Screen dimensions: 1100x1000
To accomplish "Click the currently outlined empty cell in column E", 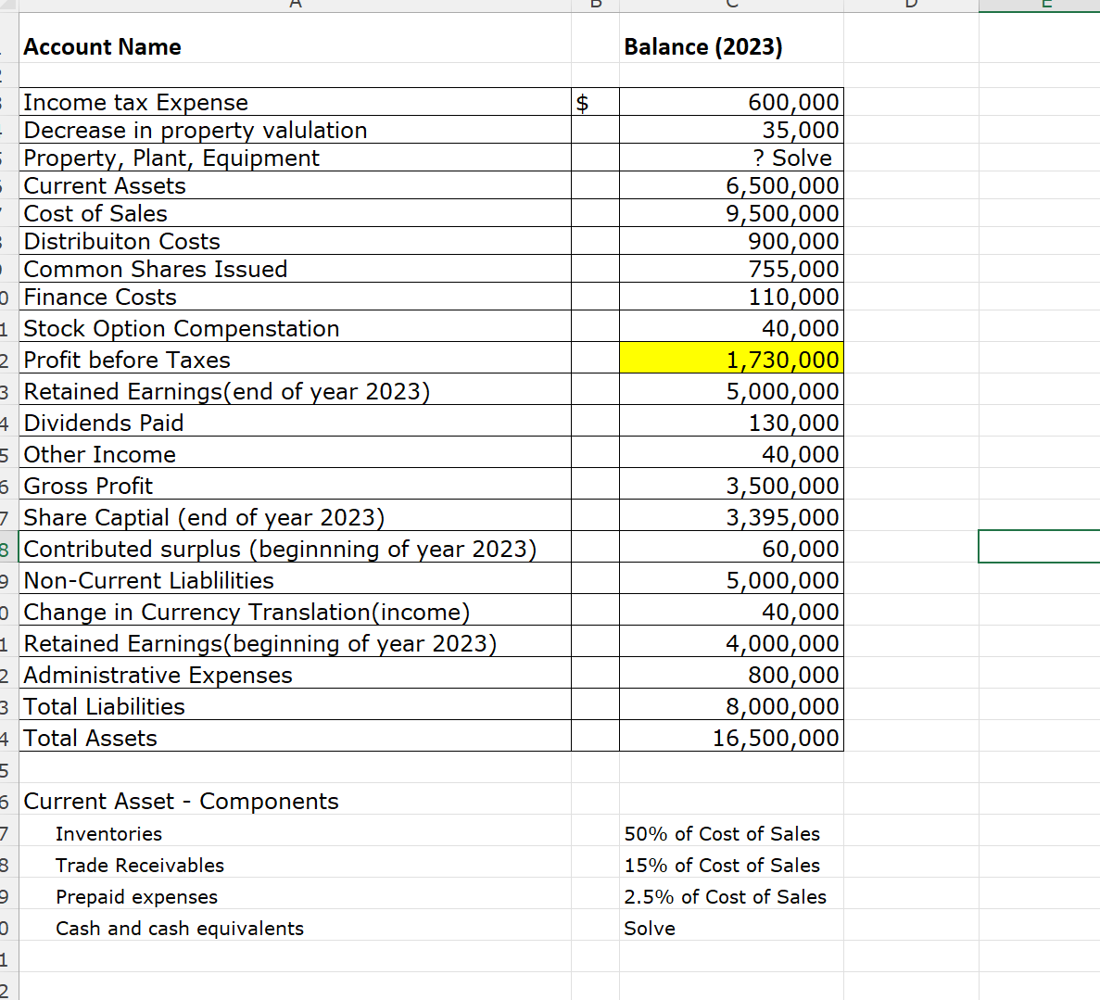I will click(1047, 547).
